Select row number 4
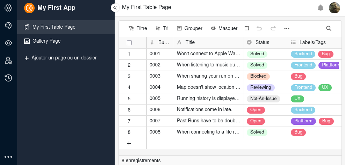Image resolution: width=345 pixels, height=165 pixels. [x=129, y=87]
